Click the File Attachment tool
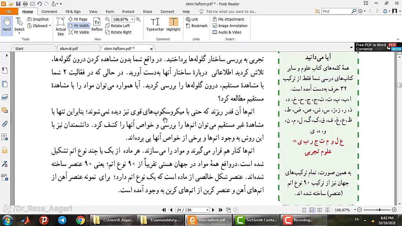 [x=228, y=19]
